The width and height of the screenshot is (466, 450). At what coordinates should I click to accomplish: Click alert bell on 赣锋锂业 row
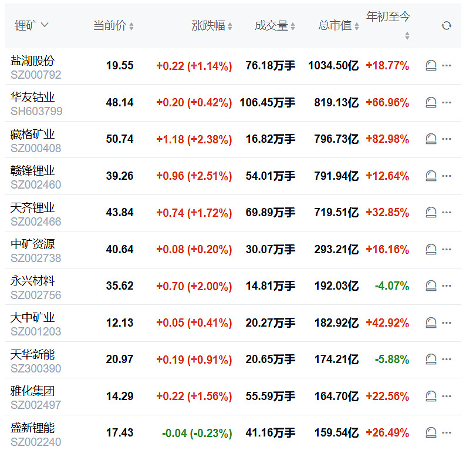[x=431, y=176]
